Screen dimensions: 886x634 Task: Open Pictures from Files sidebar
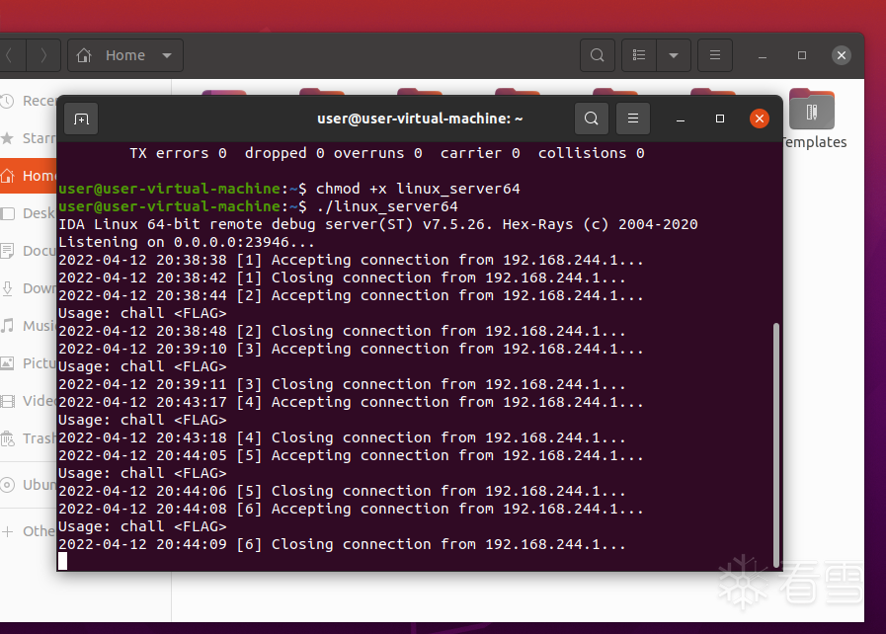coord(29,363)
